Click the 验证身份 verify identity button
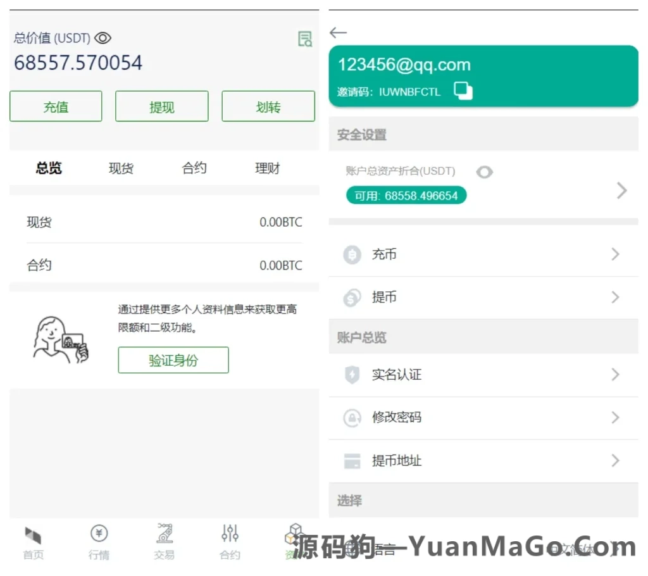The image size is (648, 576). (173, 360)
